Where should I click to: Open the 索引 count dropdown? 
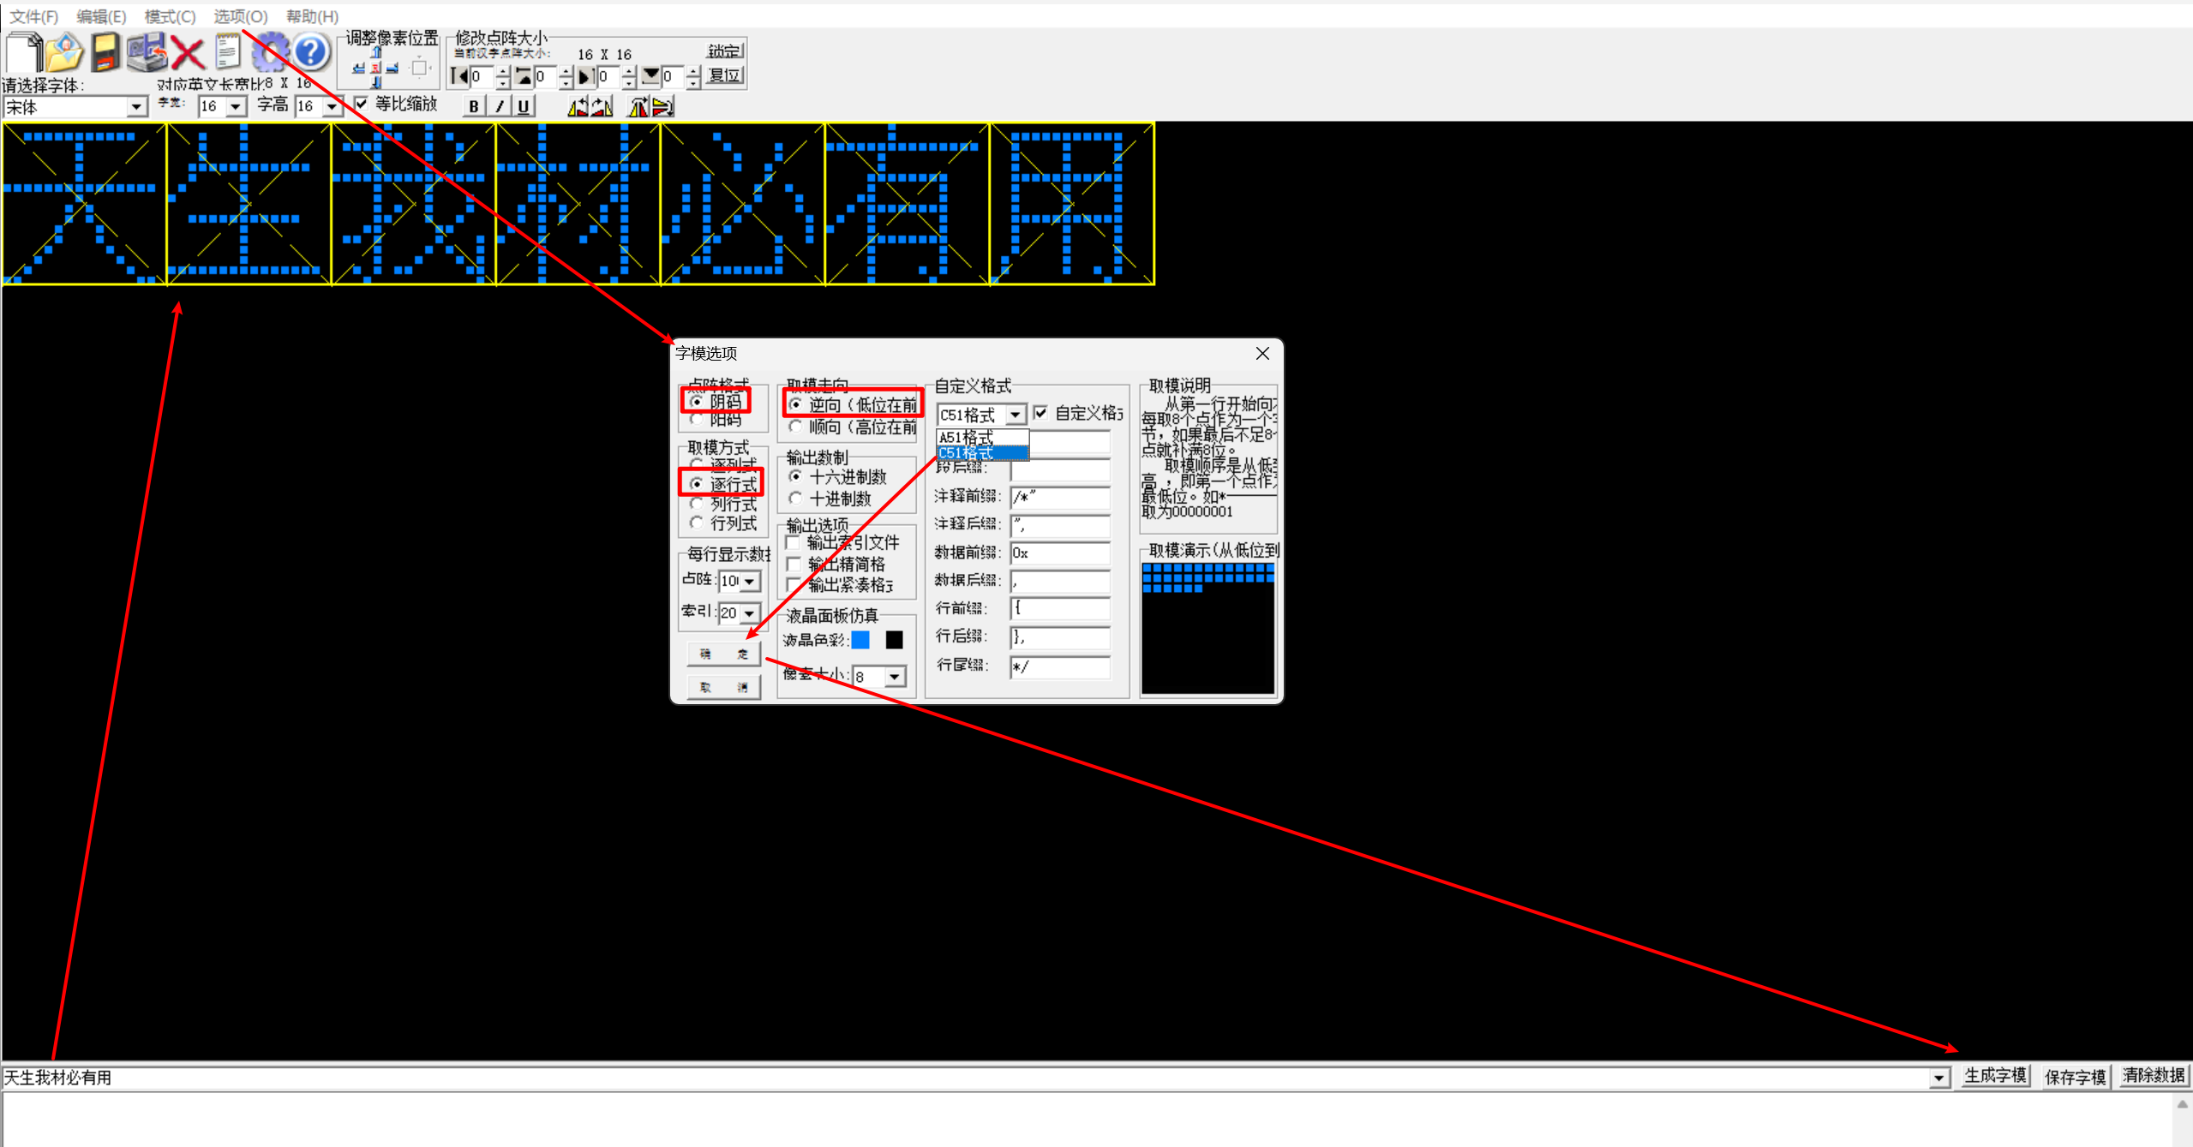pyautogui.click(x=750, y=613)
